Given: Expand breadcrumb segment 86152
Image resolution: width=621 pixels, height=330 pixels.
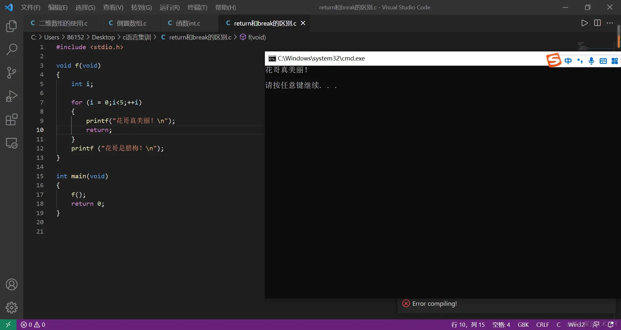Looking at the screenshot, I should coord(75,37).
